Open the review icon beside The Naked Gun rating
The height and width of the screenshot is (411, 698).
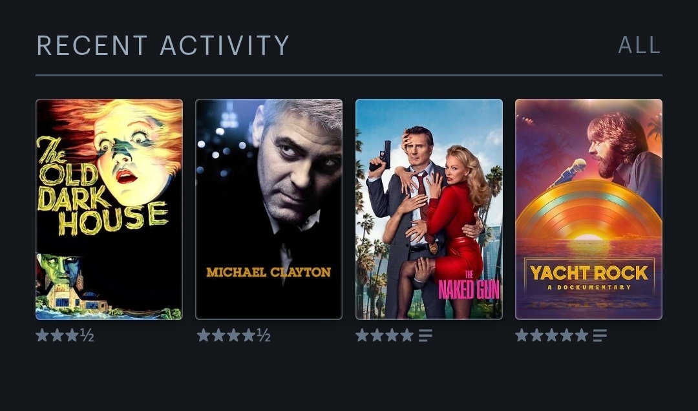point(425,335)
